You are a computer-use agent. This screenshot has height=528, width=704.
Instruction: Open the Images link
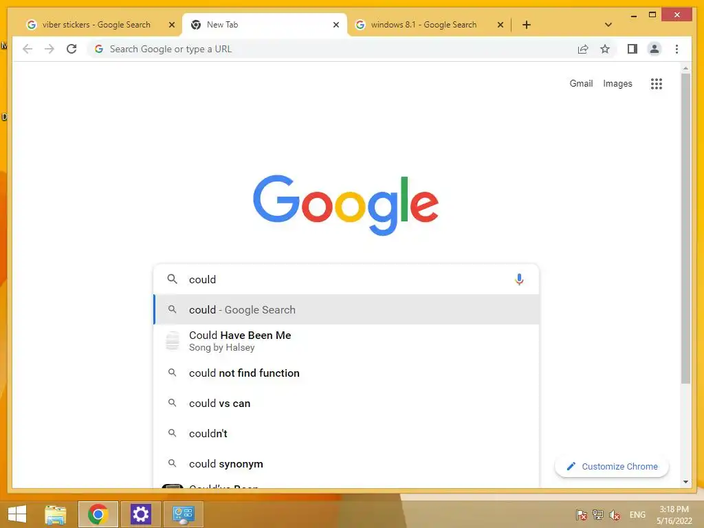pyautogui.click(x=617, y=83)
